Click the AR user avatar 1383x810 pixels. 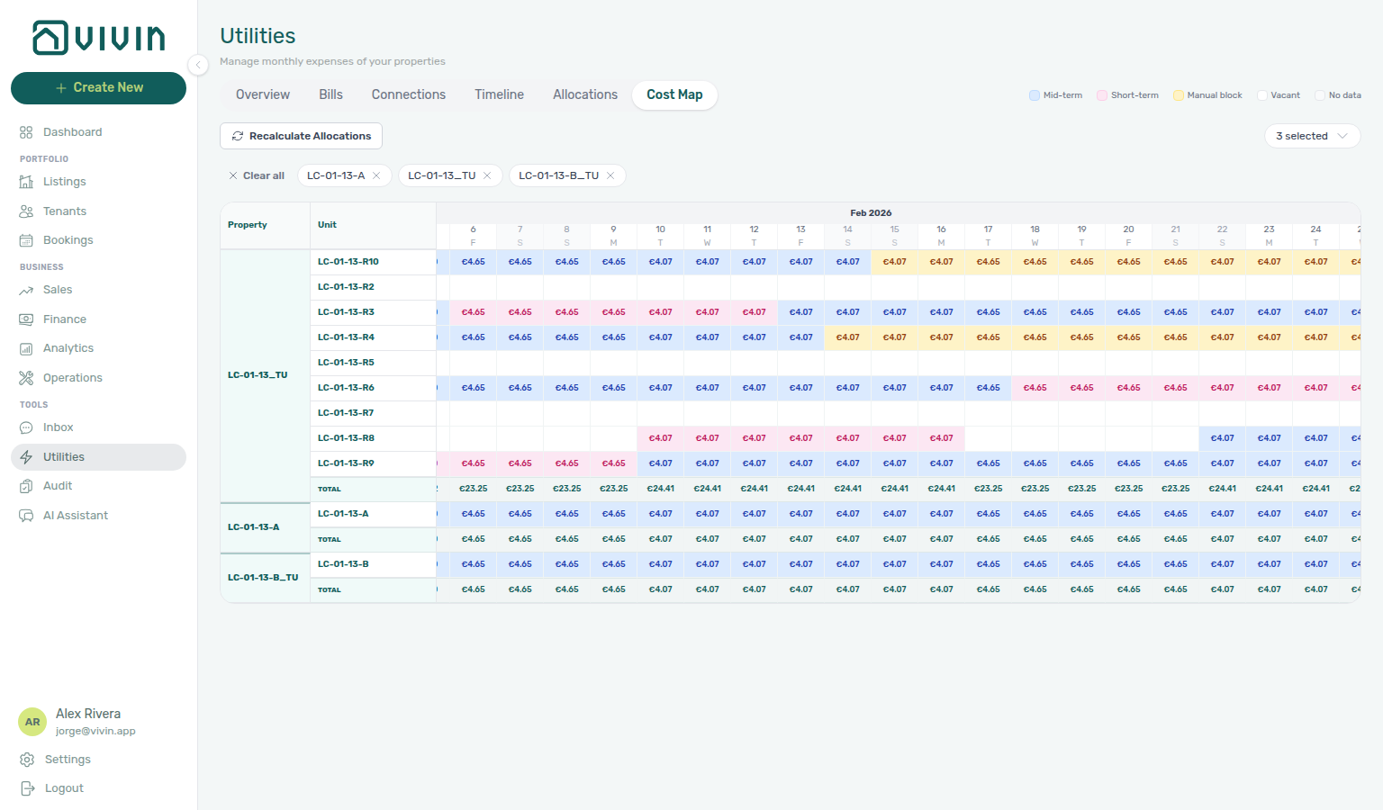(32, 722)
